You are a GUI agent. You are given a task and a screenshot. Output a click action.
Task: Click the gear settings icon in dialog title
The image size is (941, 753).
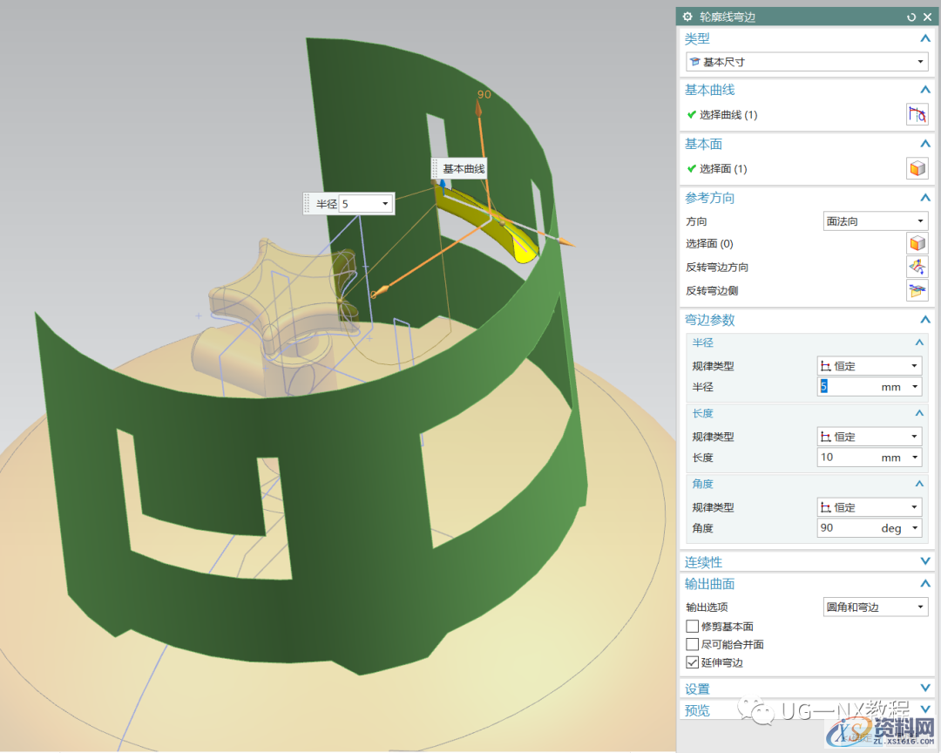[687, 17]
